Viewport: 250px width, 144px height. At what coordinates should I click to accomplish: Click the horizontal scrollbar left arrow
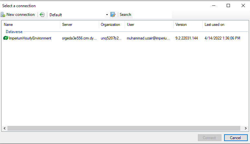coord(5,128)
